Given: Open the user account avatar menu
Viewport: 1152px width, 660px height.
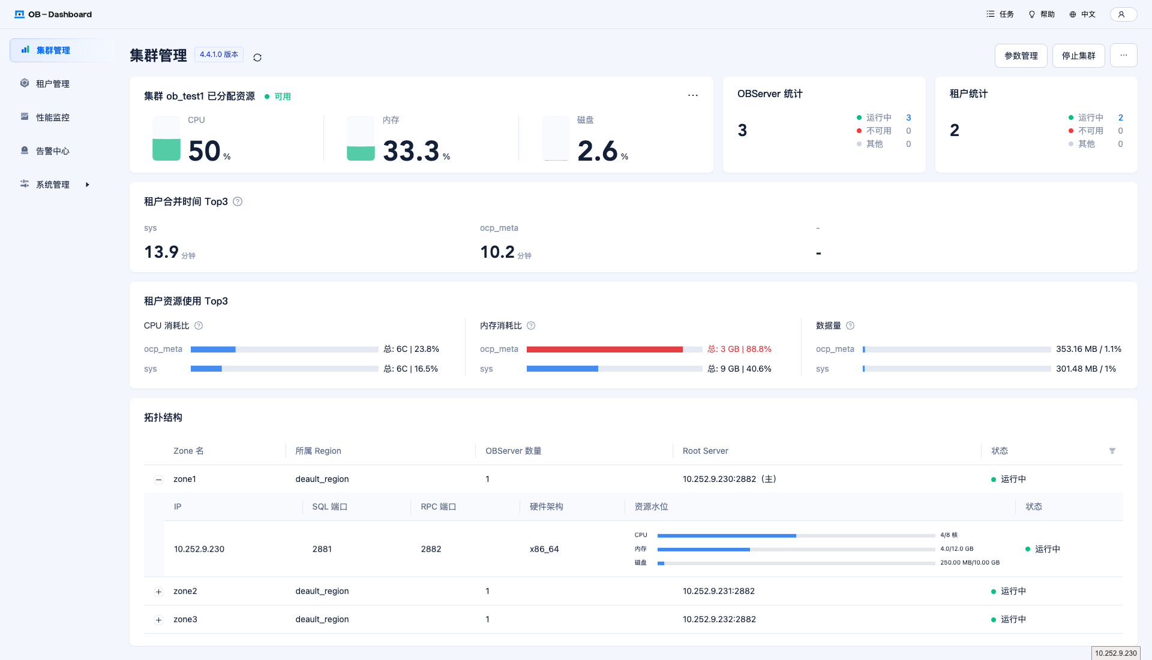Looking at the screenshot, I should pos(1123,14).
